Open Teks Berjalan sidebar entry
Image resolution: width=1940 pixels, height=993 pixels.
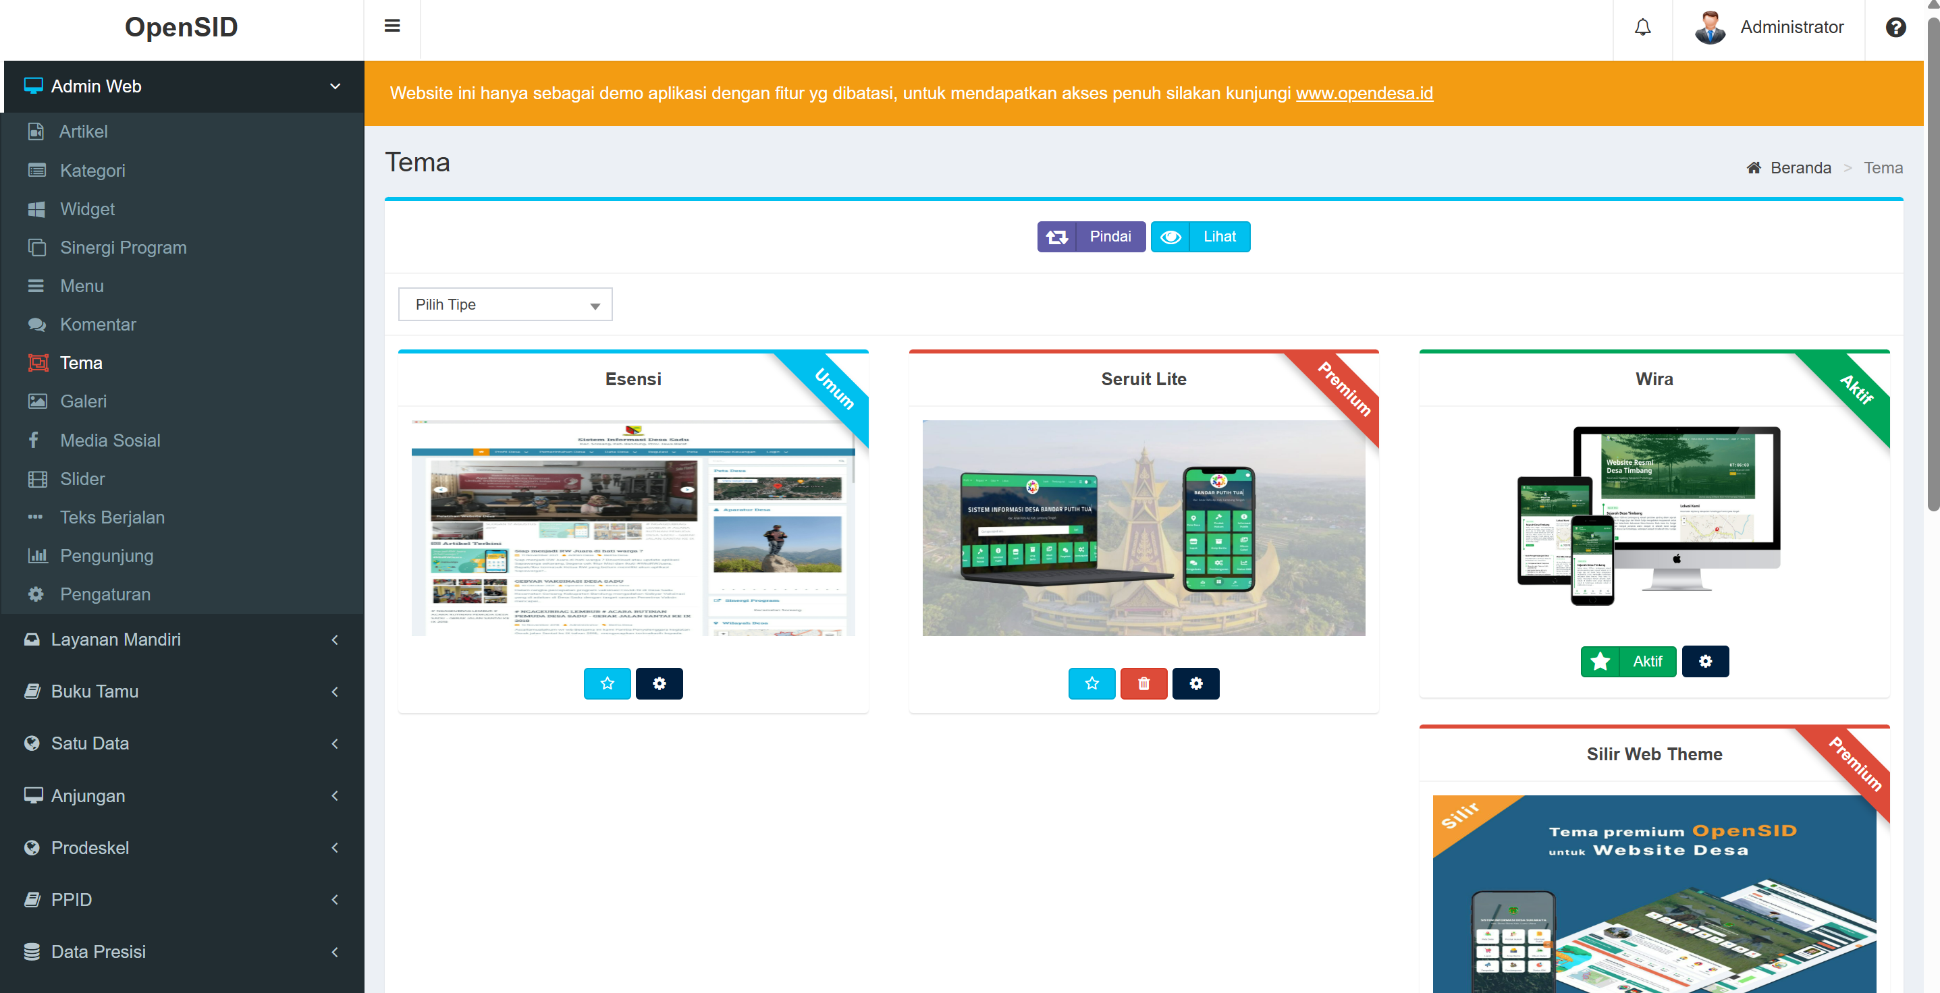(182, 517)
